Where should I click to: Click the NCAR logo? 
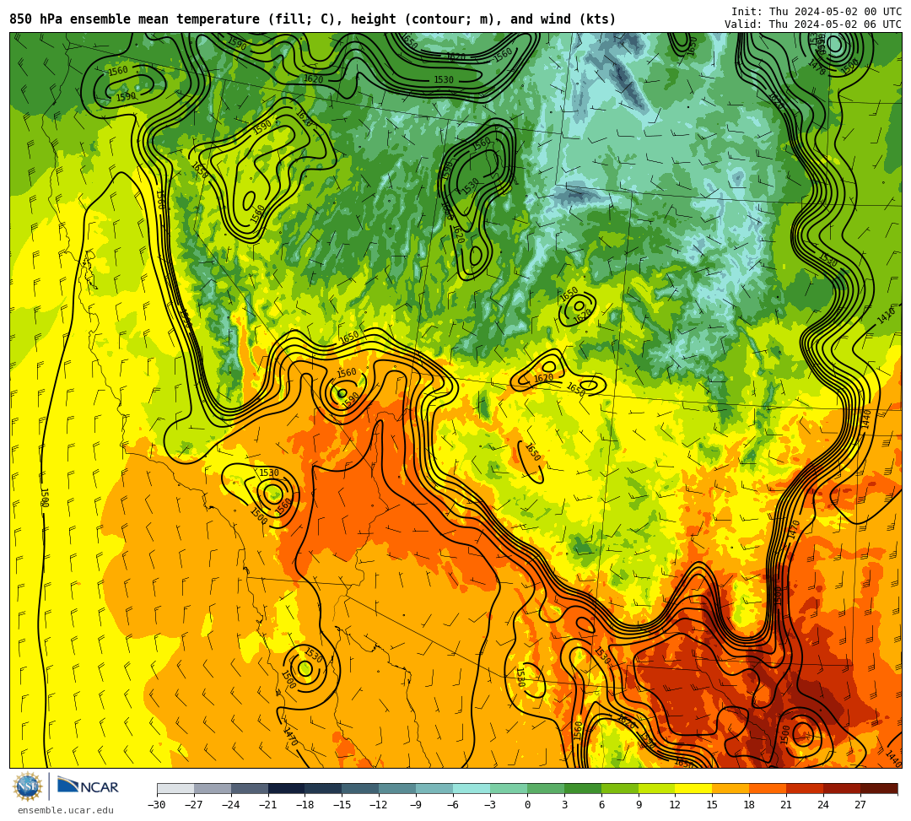pyautogui.click(x=88, y=786)
